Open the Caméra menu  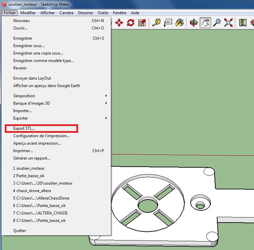[x=66, y=13]
